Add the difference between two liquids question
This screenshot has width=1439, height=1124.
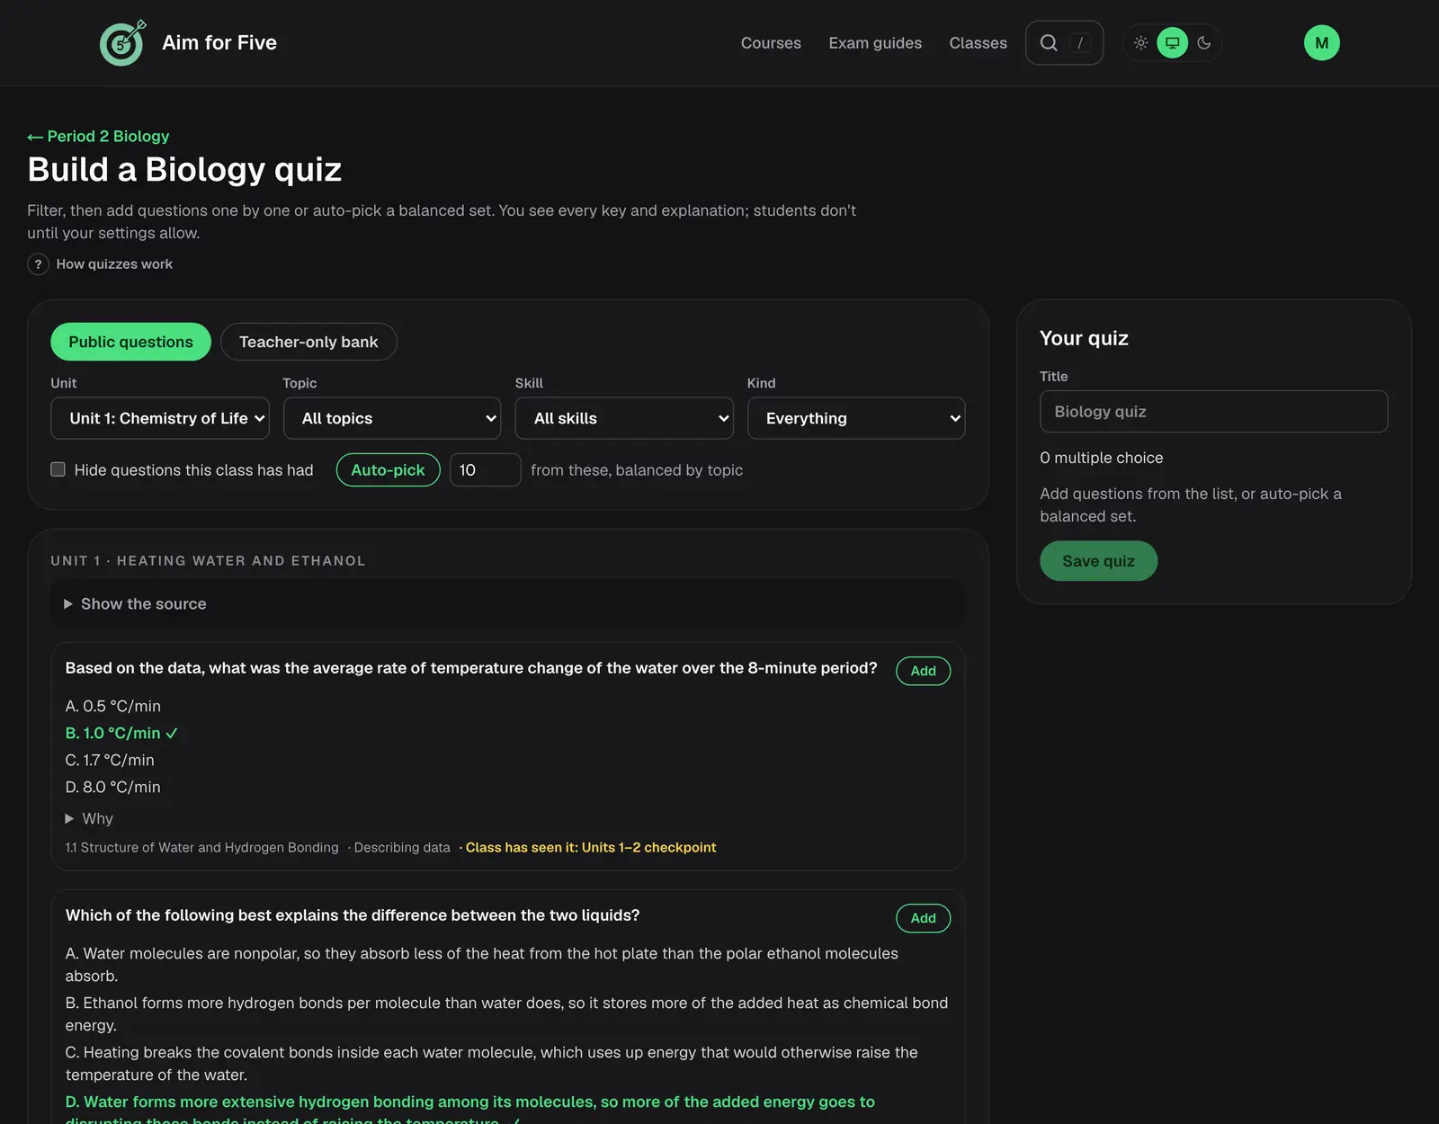(x=924, y=918)
